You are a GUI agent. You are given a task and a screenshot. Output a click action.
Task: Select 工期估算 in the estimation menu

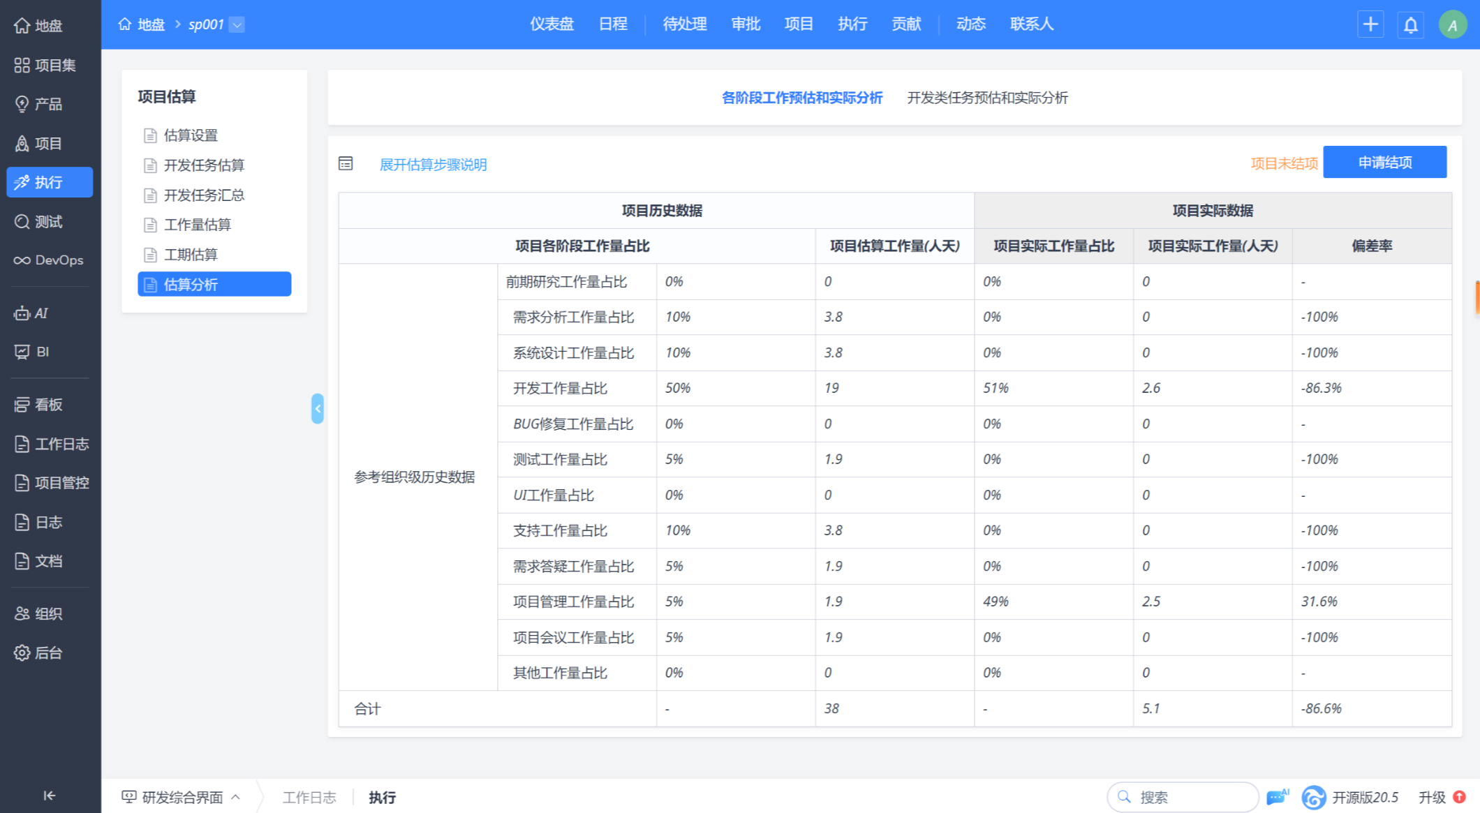(x=191, y=255)
